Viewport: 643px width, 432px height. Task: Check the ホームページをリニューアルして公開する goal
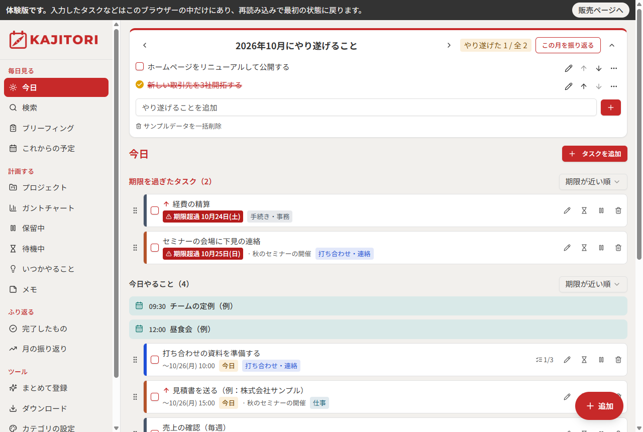click(140, 67)
